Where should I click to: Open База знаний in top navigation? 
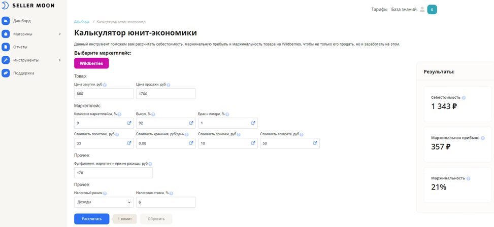(404, 10)
